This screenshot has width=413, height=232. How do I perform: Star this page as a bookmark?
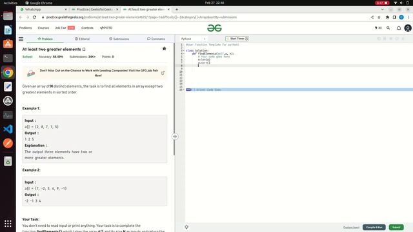379,17
